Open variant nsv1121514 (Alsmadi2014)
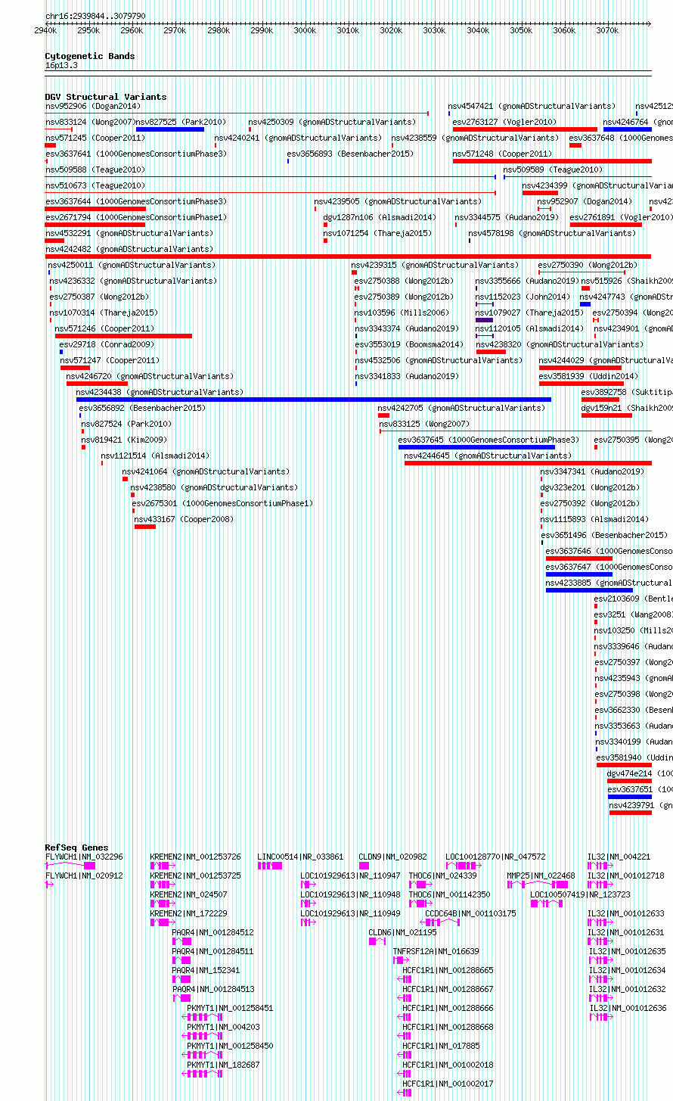 155,456
